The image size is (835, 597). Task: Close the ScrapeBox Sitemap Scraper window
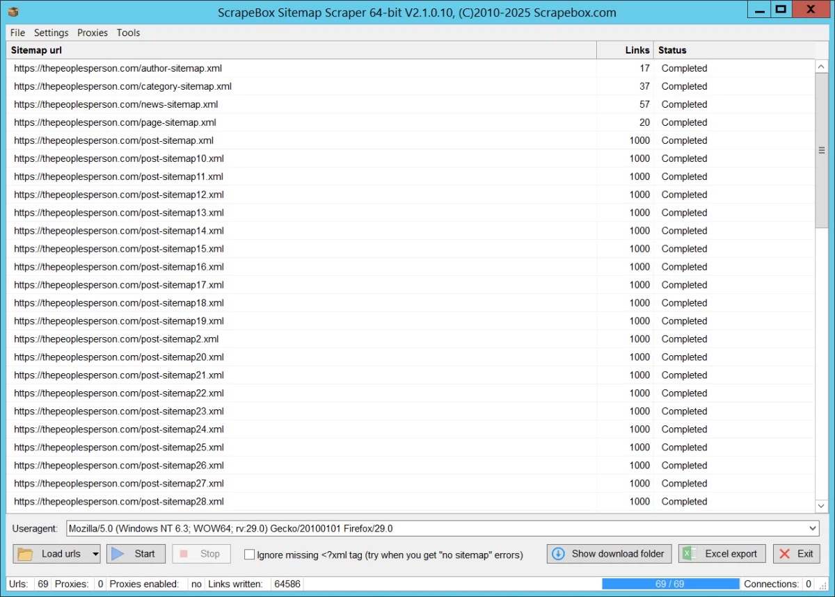click(x=810, y=10)
